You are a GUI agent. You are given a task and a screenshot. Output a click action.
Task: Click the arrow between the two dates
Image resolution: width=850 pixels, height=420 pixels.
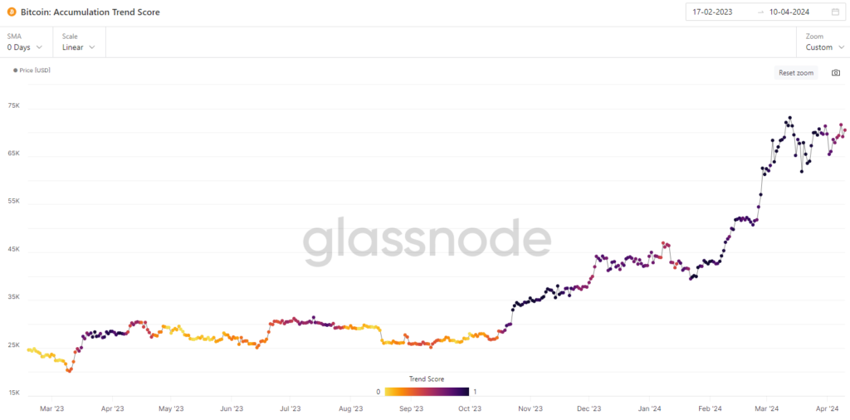(x=761, y=12)
